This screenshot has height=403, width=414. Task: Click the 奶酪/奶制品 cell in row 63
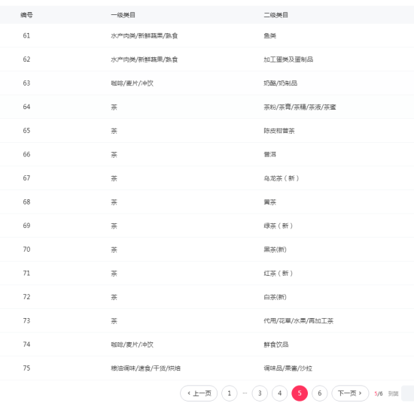(x=281, y=83)
